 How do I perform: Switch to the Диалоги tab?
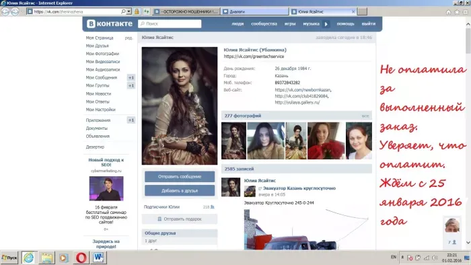tap(255, 11)
